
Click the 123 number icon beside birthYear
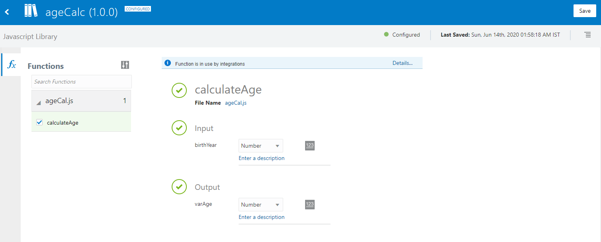click(x=310, y=146)
